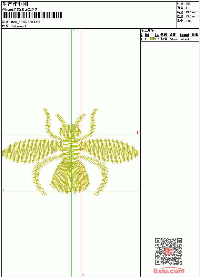Click the barcode under the studio name
The height and width of the screenshot is (277, 200).
[x=32, y=15]
